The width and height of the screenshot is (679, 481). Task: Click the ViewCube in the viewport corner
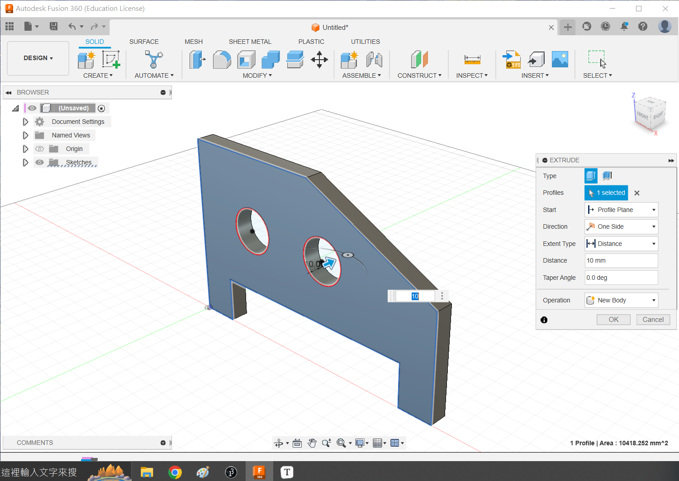(x=650, y=113)
